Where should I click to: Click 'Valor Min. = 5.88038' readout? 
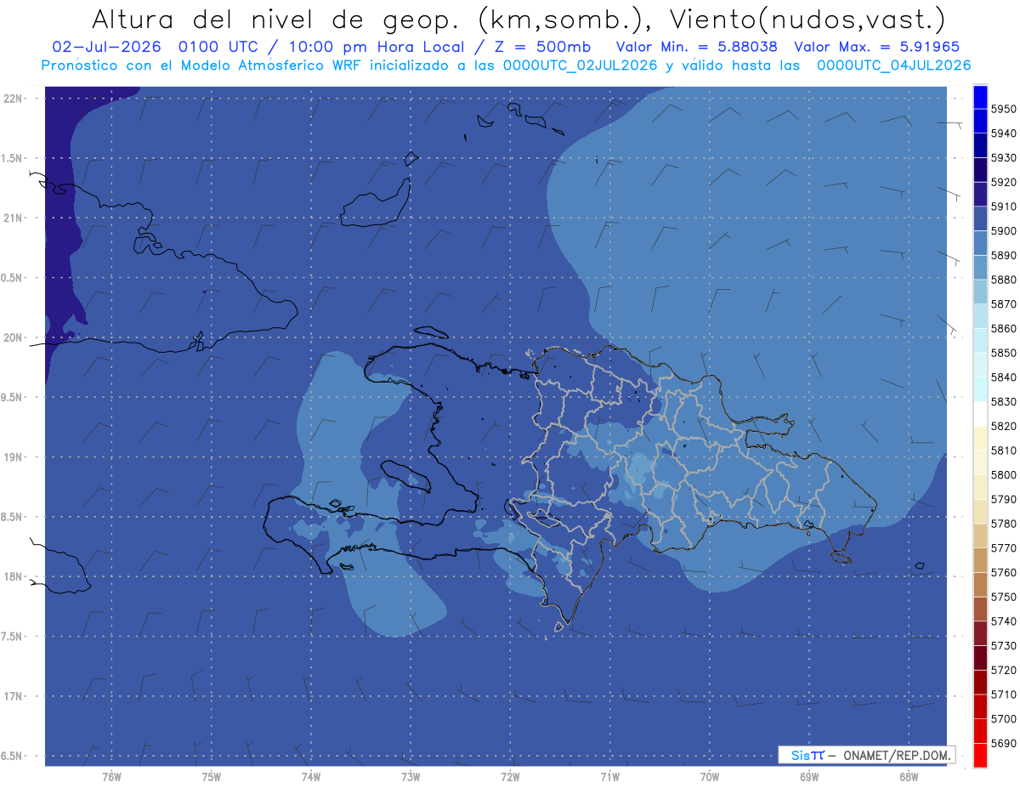[x=696, y=47]
